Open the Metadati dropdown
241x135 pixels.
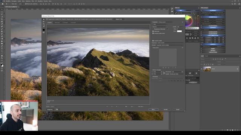(x=170, y=45)
